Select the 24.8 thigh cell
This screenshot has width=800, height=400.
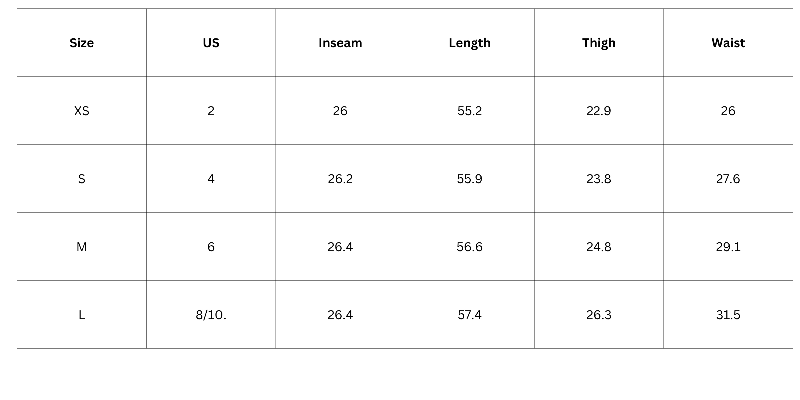[598, 247]
